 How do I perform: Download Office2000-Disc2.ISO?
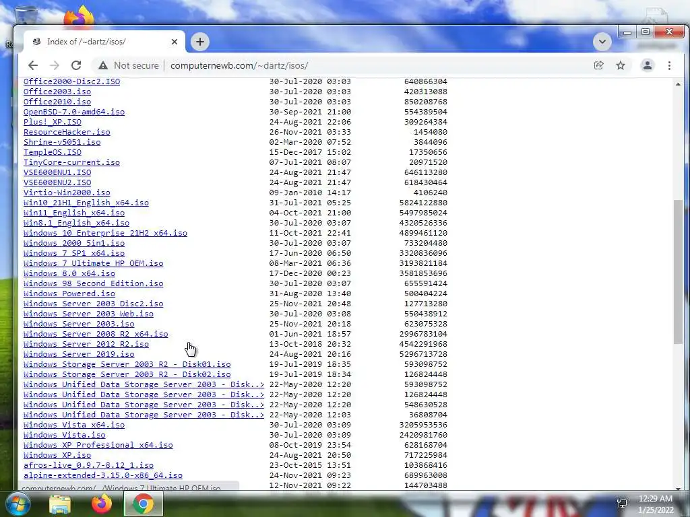pyautogui.click(x=71, y=81)
